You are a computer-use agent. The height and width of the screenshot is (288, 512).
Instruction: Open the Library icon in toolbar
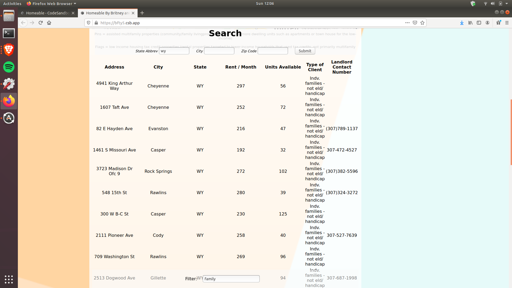470,23
